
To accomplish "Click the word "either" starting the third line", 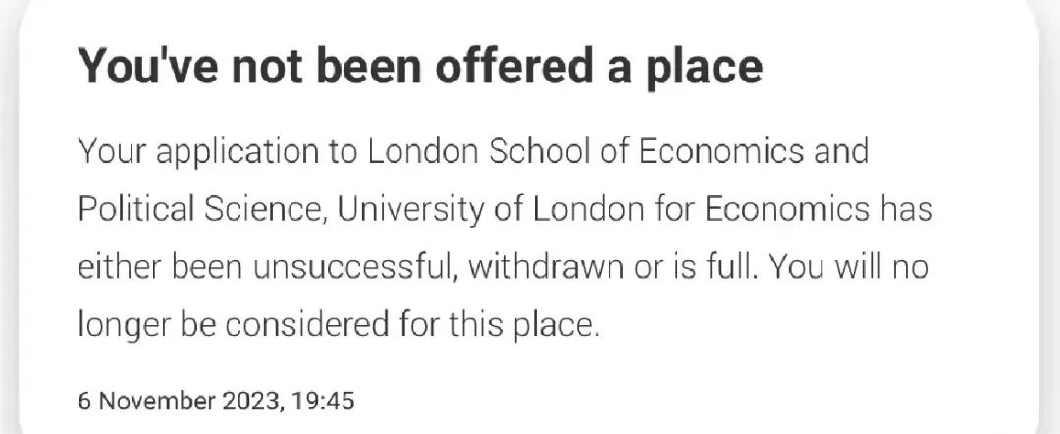I will click(x=119, y=268).
